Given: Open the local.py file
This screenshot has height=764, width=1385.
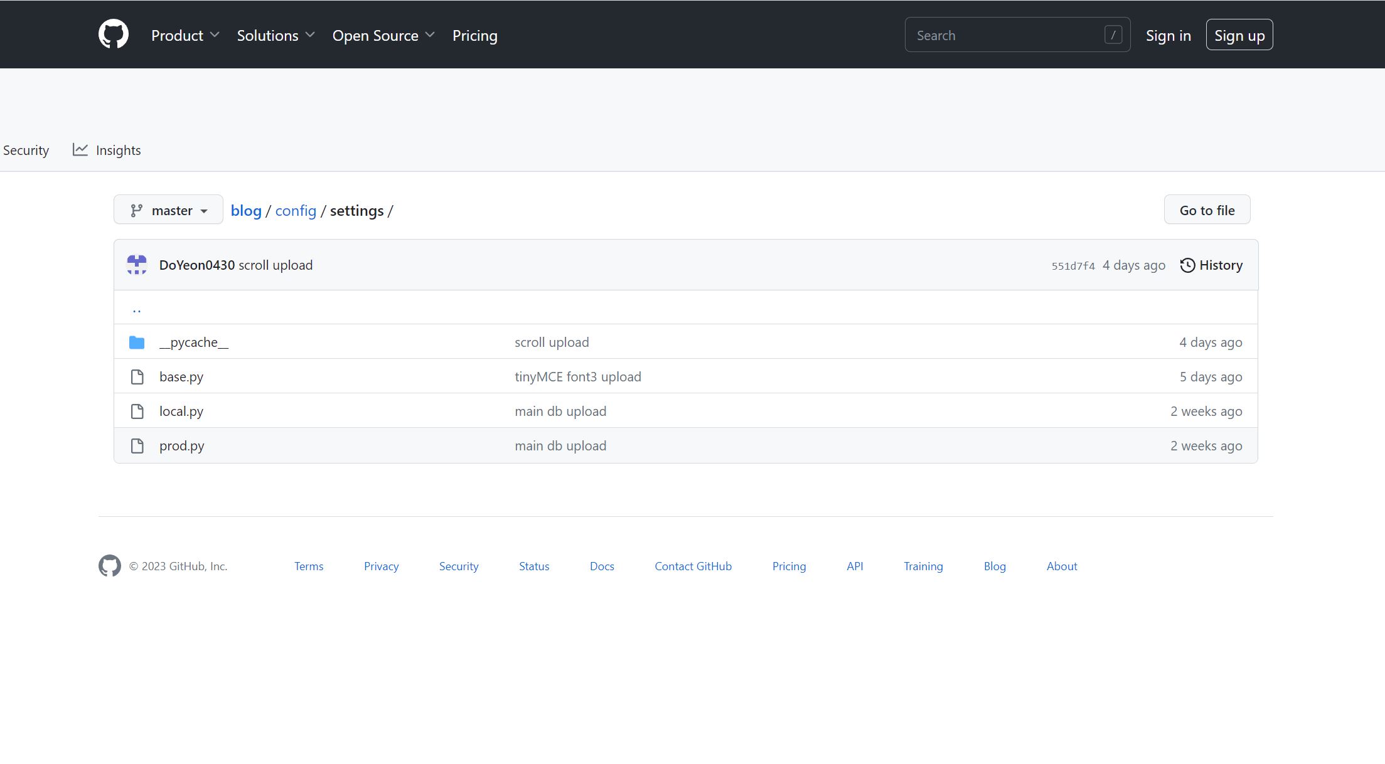Looking at the screenshot, I should pyautogui.click(x=181, y=411).
